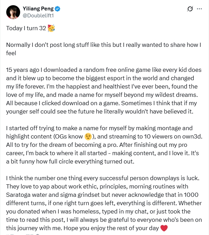The width and height of the screenshot is (209, 235).
Task: Click the line "I think the number one thing"
Action: [x=103, y=178]
